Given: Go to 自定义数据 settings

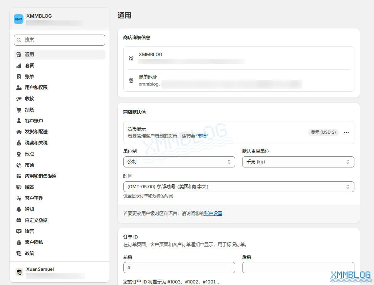Looking at the screenshot, I should (x=60, y=220).
